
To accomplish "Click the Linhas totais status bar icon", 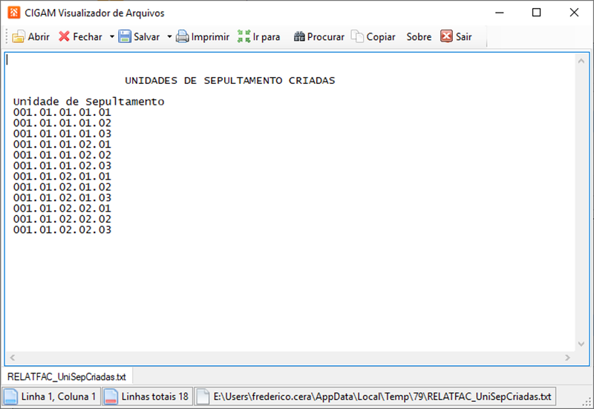I will click(x=111, y=396).
